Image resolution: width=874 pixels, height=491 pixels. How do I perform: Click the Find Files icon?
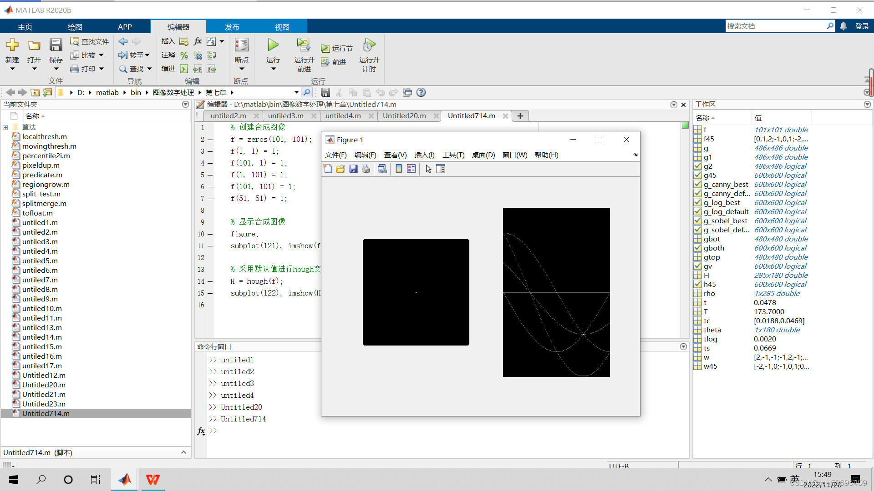click(x=75, y=41)
